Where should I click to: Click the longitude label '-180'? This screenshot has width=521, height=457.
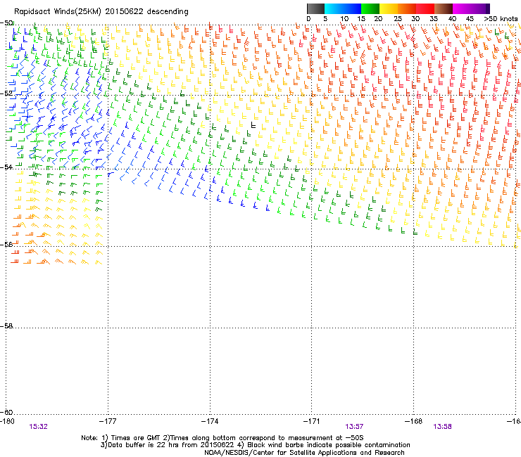point(7,421)
